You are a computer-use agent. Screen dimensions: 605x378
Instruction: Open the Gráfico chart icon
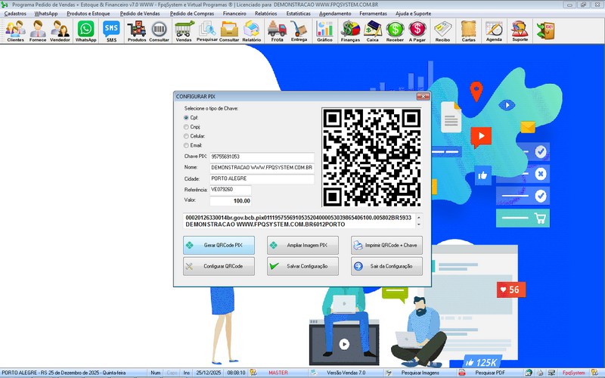tap(324, 31)
